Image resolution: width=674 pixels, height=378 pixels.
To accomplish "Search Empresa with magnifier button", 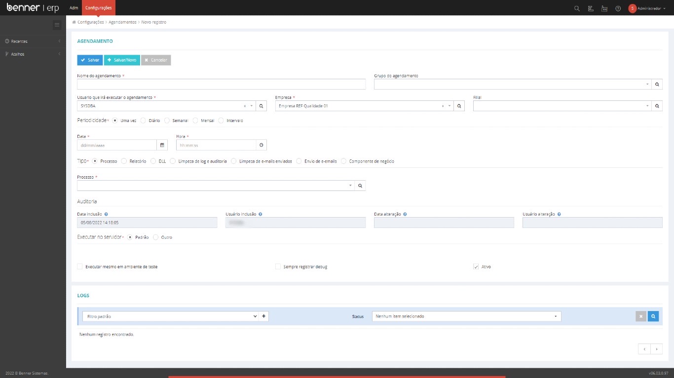I will tap(459, 106).
